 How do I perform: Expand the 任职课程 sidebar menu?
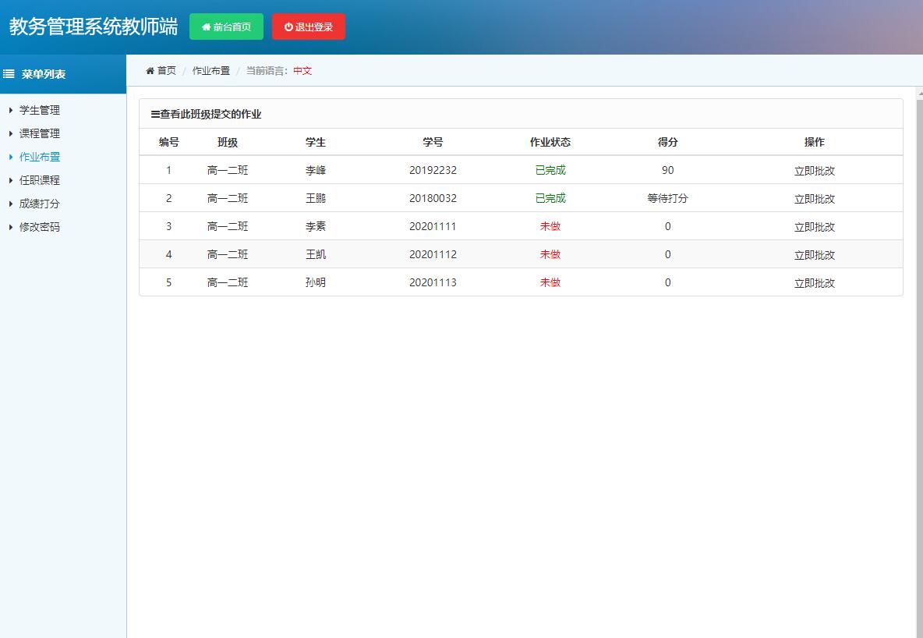coord(38,180)
